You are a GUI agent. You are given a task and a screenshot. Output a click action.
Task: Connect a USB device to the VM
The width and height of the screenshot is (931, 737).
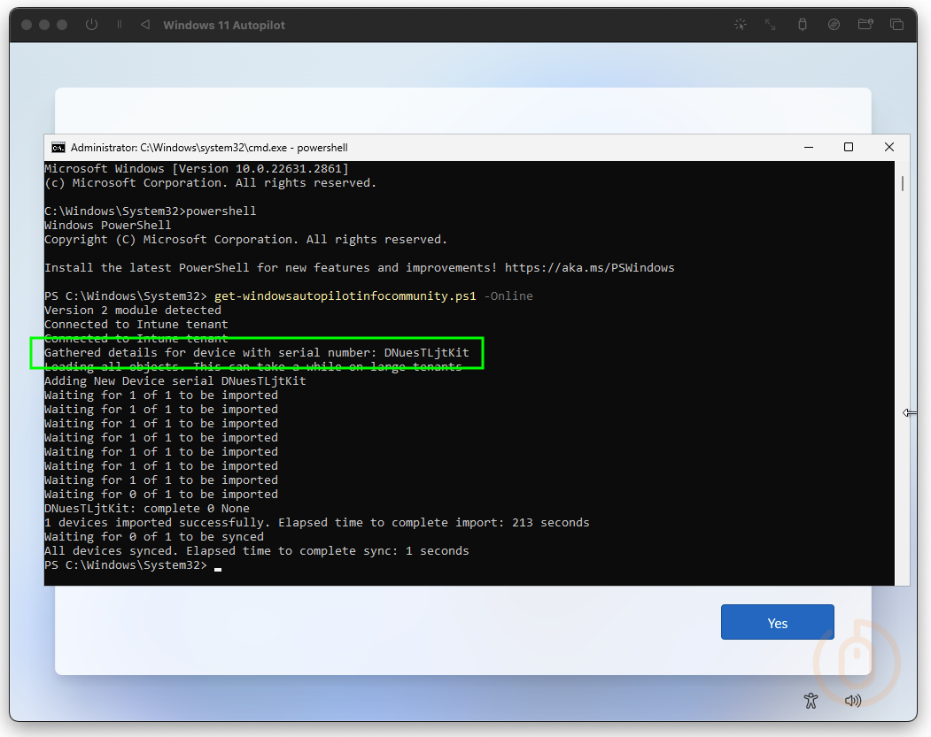click(x=802, y=24)
